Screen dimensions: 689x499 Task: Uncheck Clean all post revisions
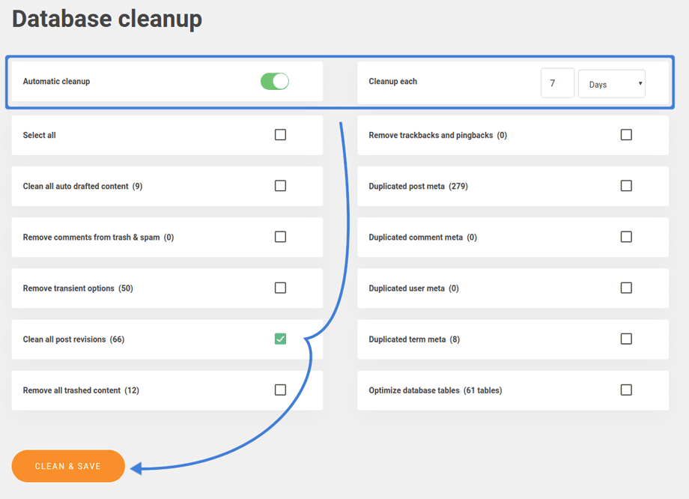coord(280,339)
